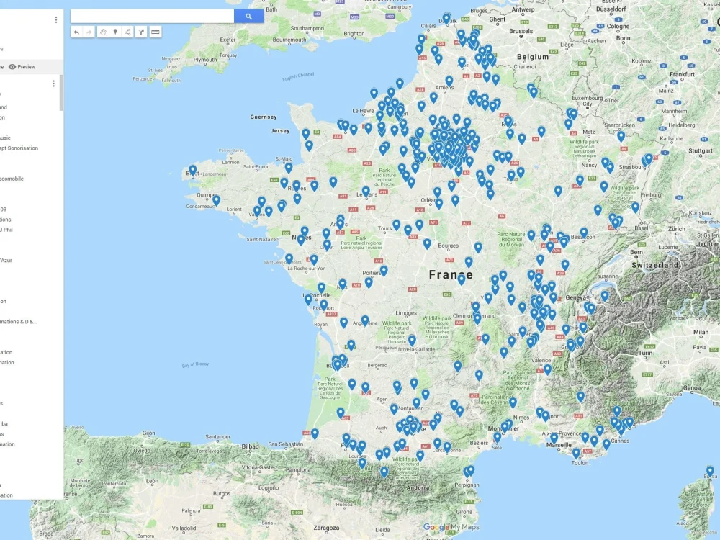Open the map options three-dot menu
This screenshot has height=540, width=720.
[57, 19]
